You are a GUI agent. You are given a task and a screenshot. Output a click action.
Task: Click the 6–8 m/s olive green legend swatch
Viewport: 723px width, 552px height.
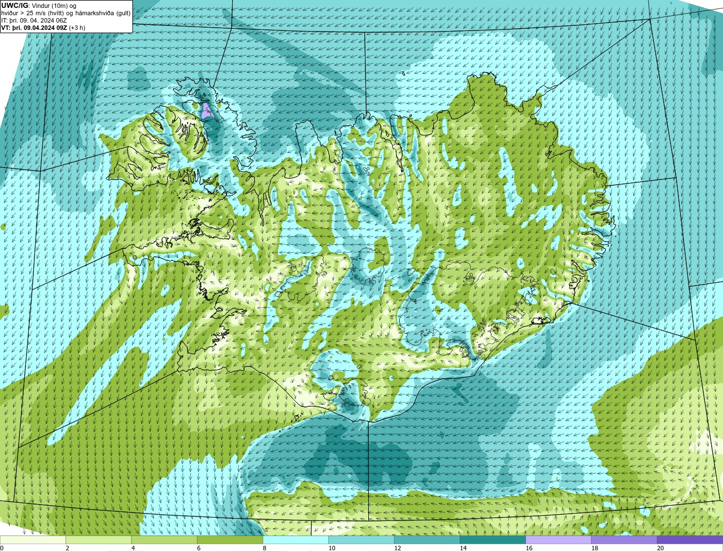pos(230,540)
